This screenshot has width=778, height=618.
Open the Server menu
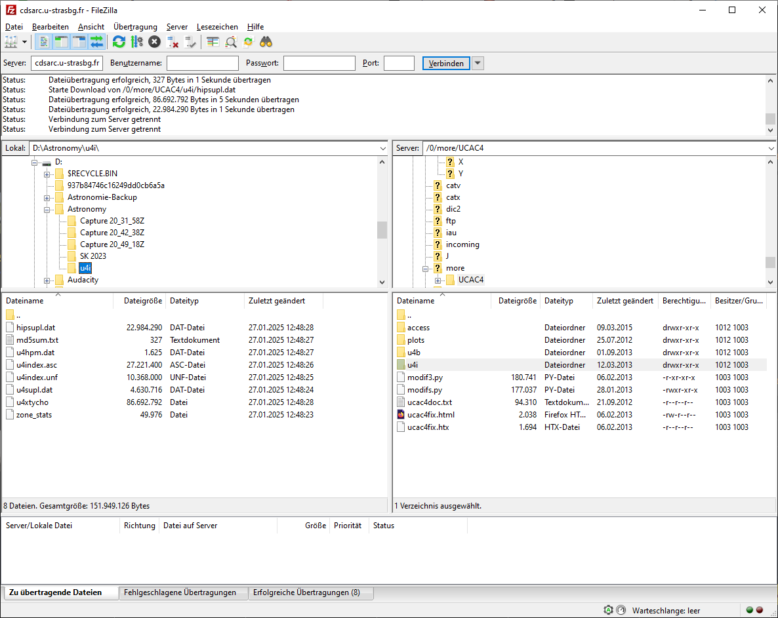pos(176,27)
